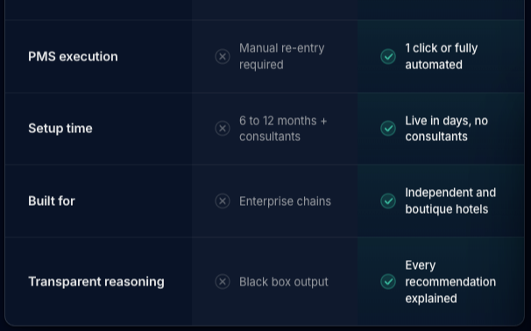Select the PMS execution row label

pos(73,57)
